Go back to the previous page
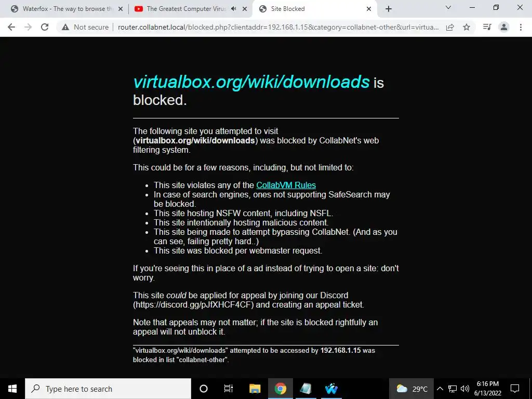The height and width of the screenshot is (399, 532). click(11, 27)
